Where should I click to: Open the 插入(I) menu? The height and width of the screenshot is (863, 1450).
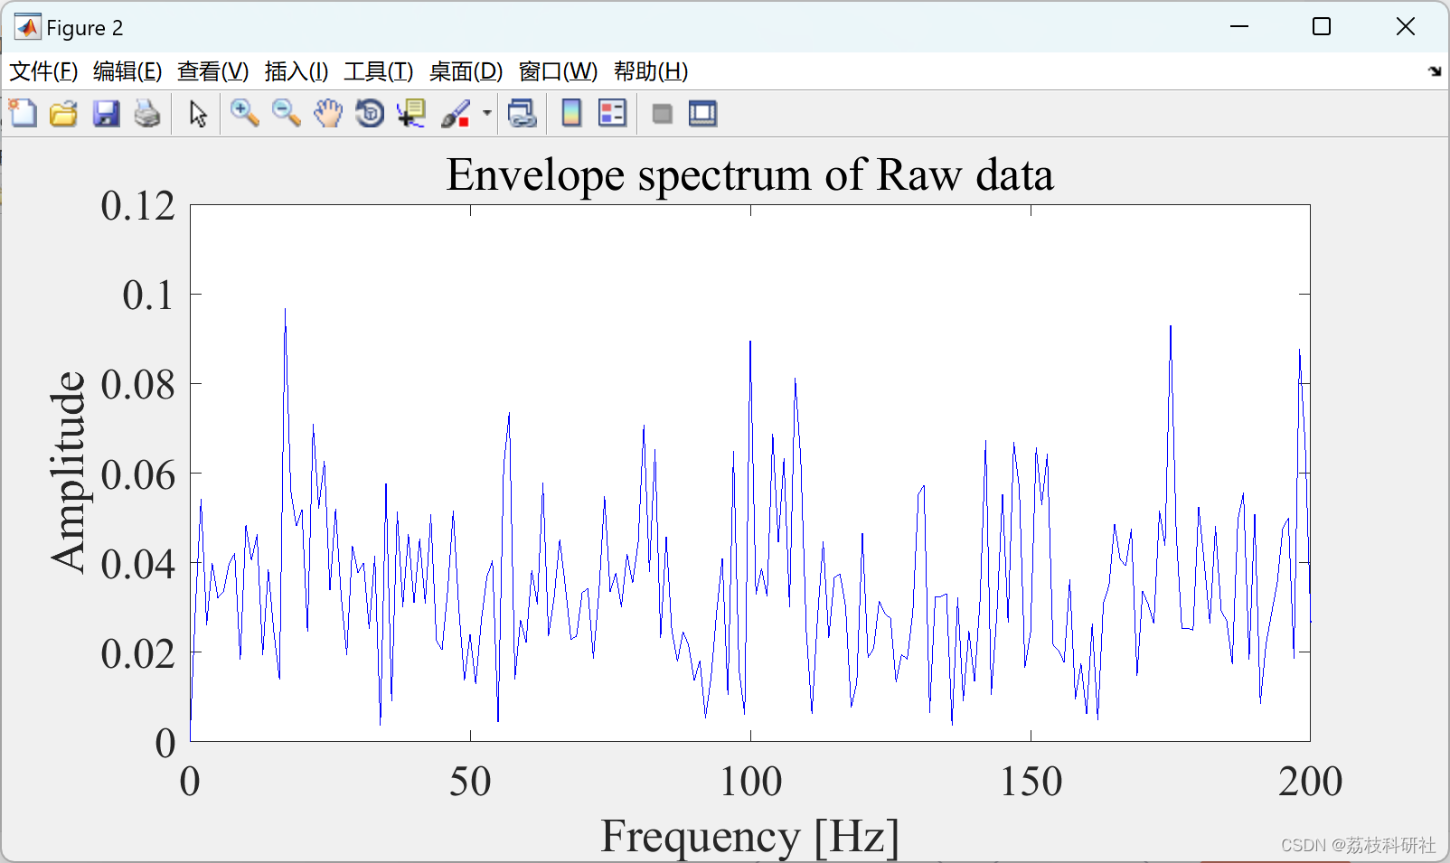[297, 71]
